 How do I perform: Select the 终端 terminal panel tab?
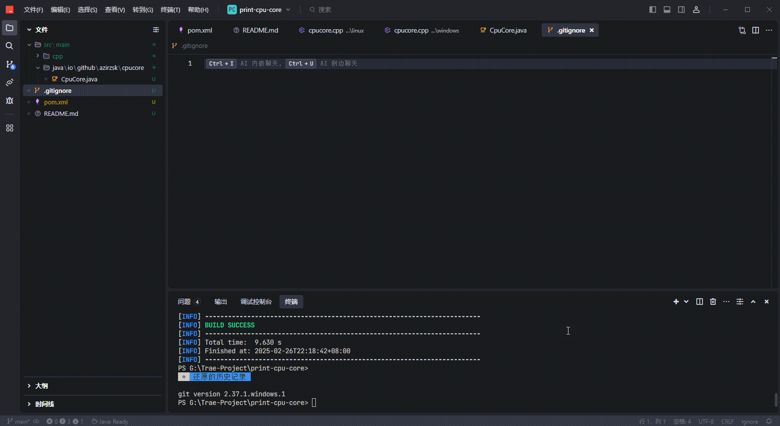(291, 302)
